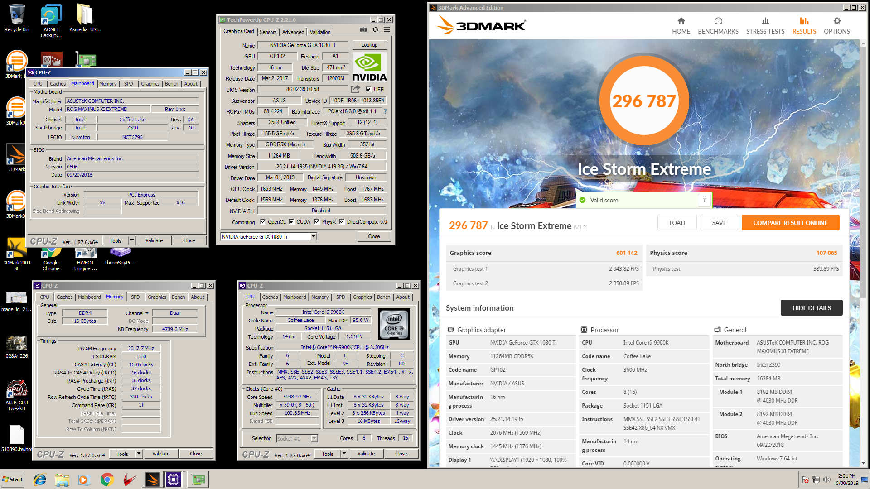Open 3DMark2001 SE desktop icon
Viewport: 870px width, 489px height.
click(x=17, y=254)
